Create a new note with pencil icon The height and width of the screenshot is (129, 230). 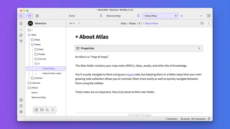36,110
